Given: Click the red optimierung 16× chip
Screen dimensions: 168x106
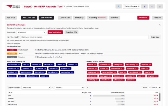Looking at the screenshot, I should (x=94, y=72).
